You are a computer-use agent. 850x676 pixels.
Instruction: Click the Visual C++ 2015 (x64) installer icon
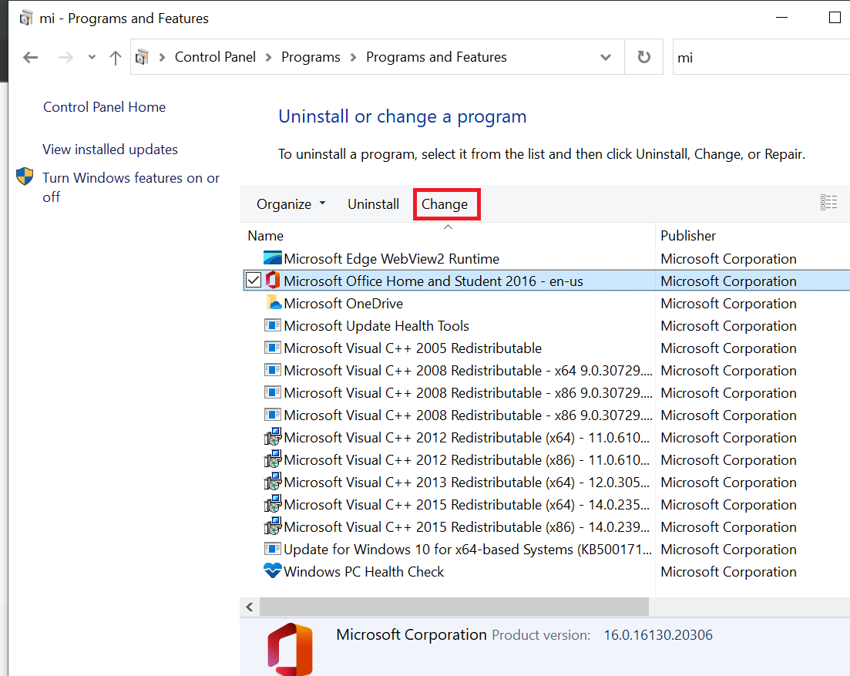(273, 503)
